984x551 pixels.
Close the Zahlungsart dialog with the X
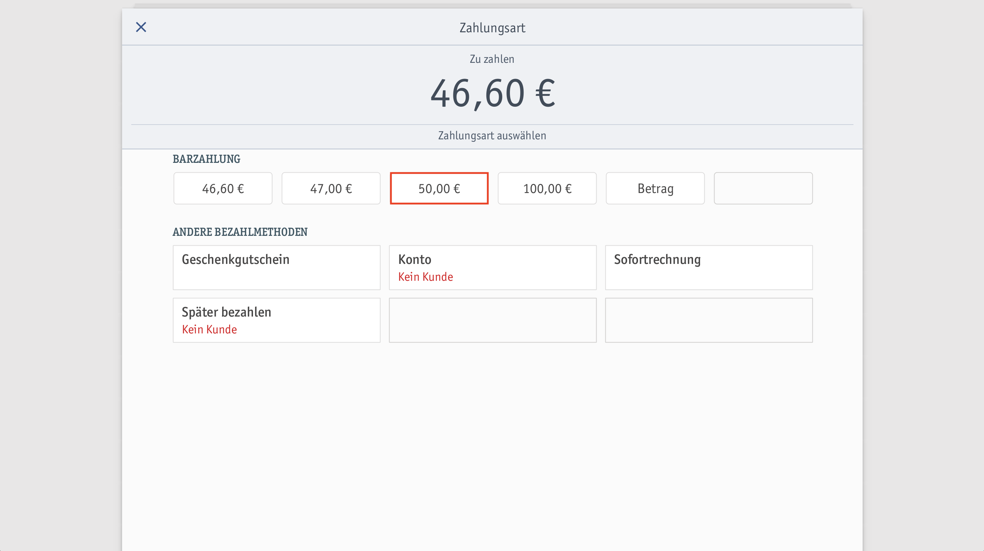coord(141,27)
